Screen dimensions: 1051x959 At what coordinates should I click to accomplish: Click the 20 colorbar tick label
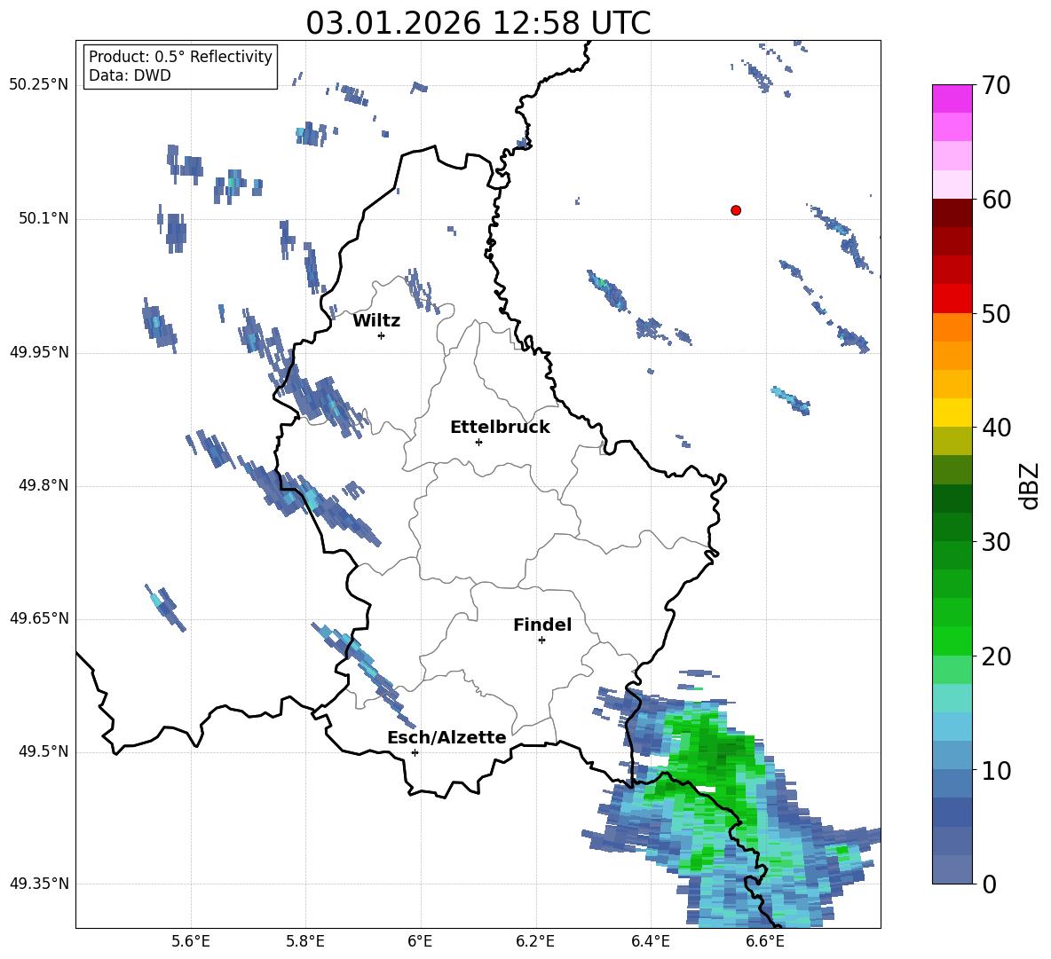[x=996, y=656]
